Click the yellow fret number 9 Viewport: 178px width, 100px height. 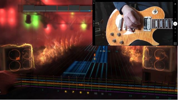tap(88, 93)
